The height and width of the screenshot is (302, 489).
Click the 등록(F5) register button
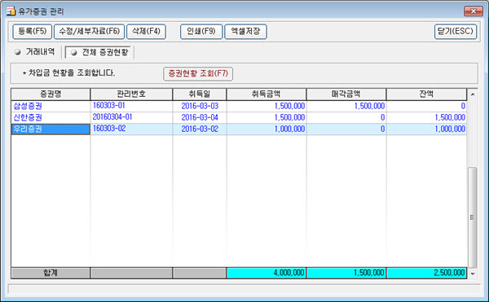tap(32, 32)
